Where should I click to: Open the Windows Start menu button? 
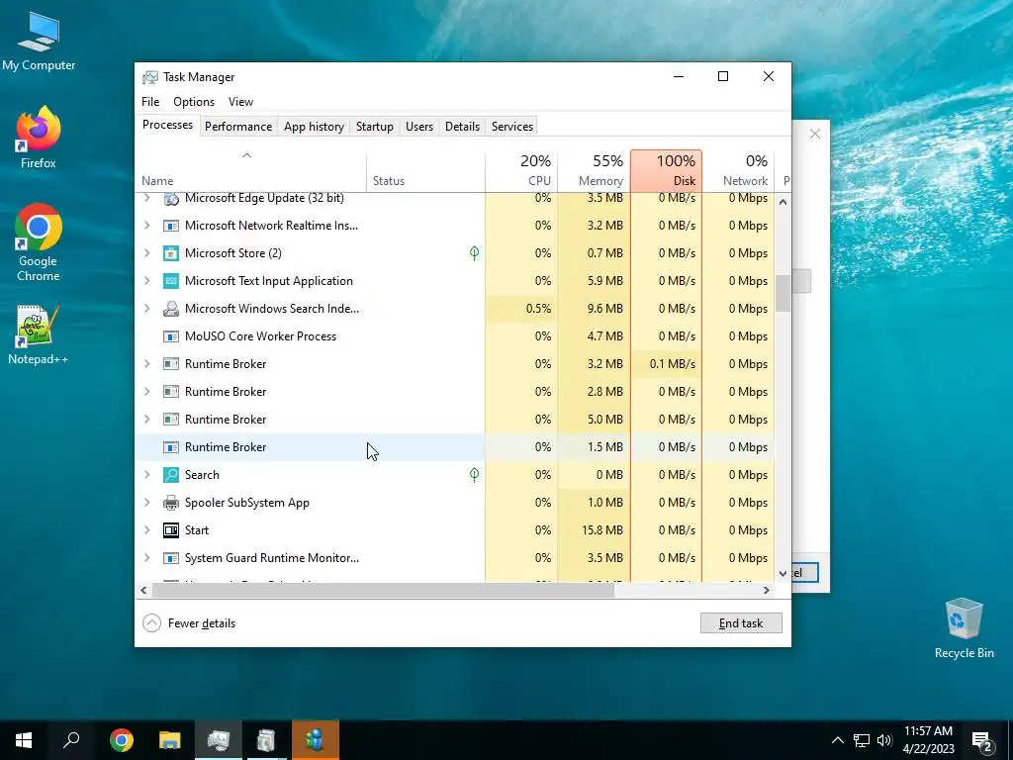(24, 740)
